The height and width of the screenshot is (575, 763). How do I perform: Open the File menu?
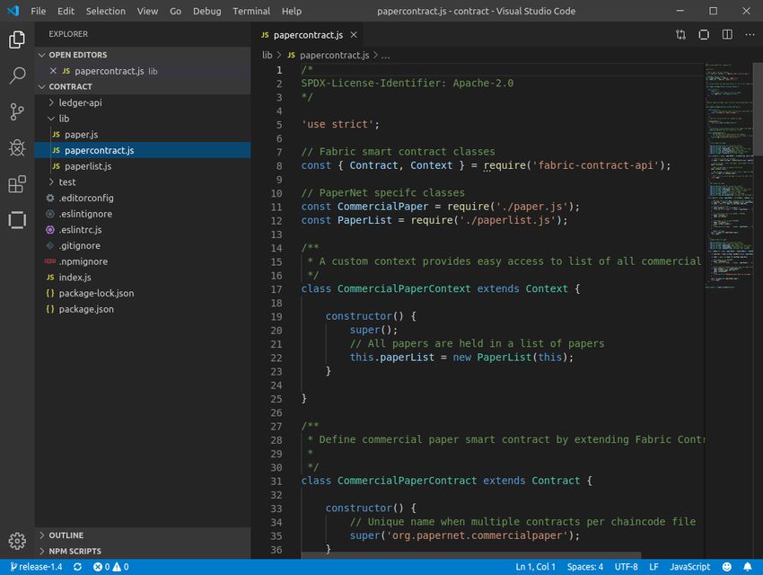point(38,11)
